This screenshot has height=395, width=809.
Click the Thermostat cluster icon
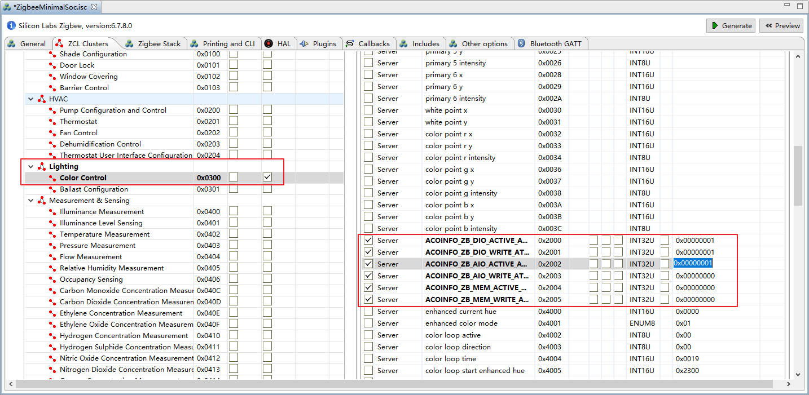[52, 122]
